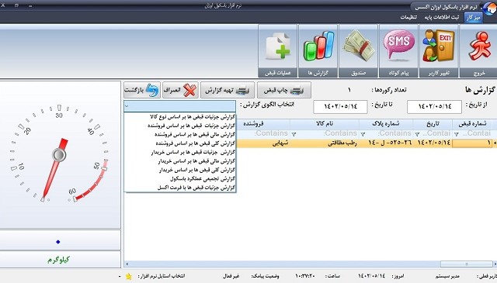Open the receipt number column filter
The image size is (497, 283).
[x=457, y=134]
